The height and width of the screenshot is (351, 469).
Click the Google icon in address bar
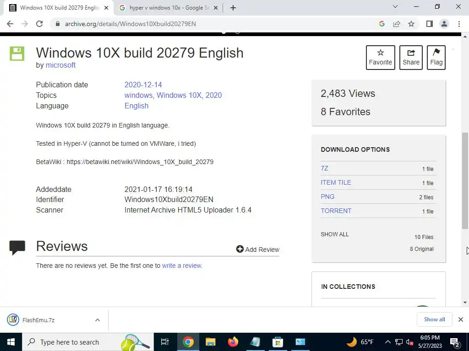[x=382, y=24]
